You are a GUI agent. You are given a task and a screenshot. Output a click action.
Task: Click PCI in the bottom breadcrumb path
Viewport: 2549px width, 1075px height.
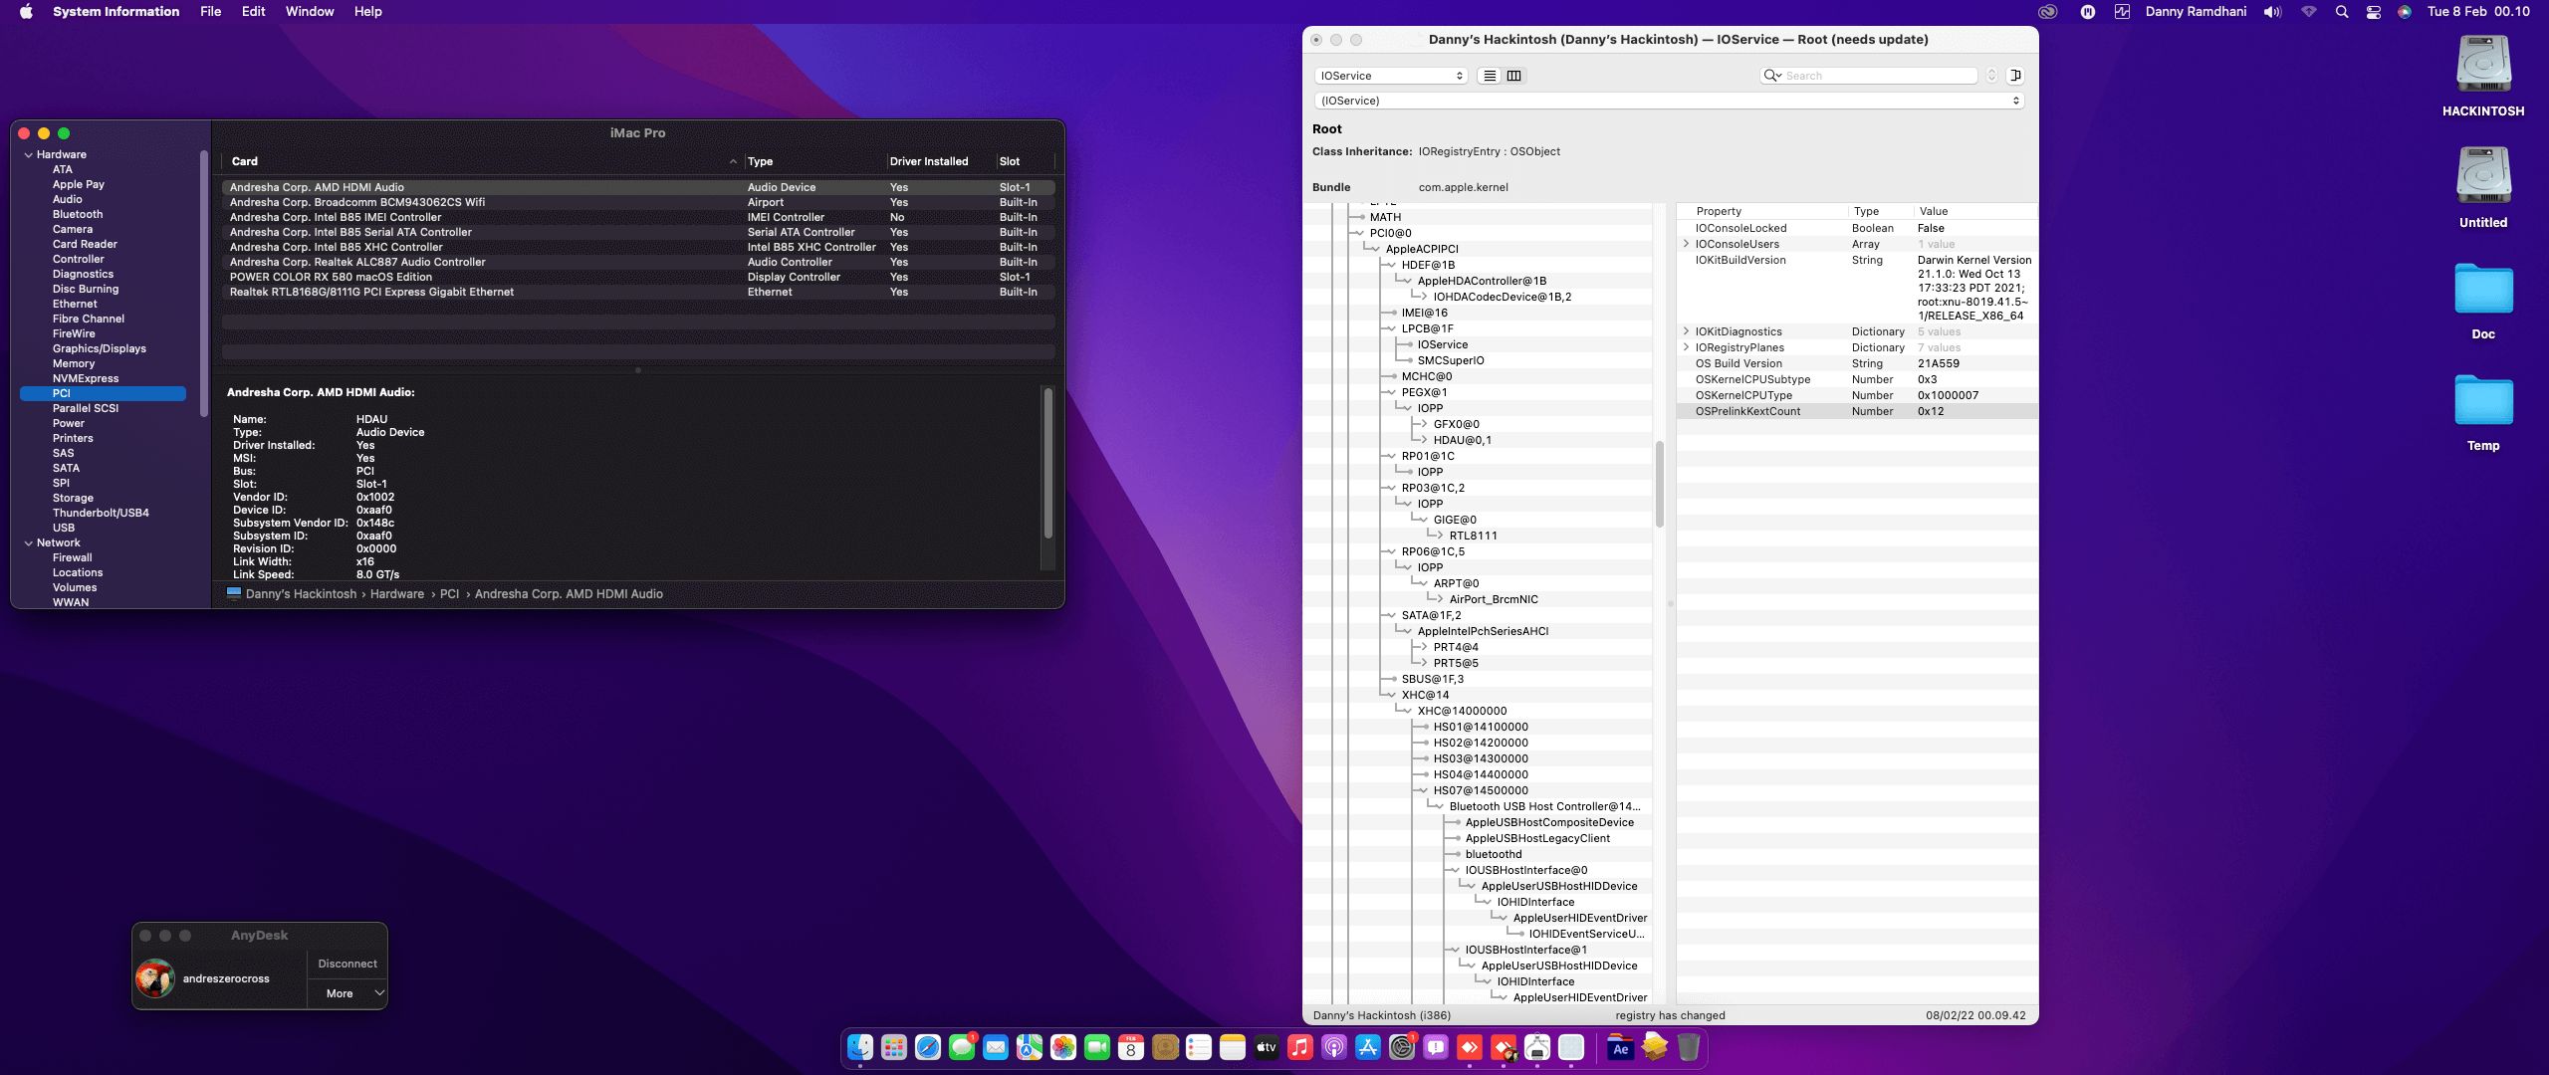point(450,594)
